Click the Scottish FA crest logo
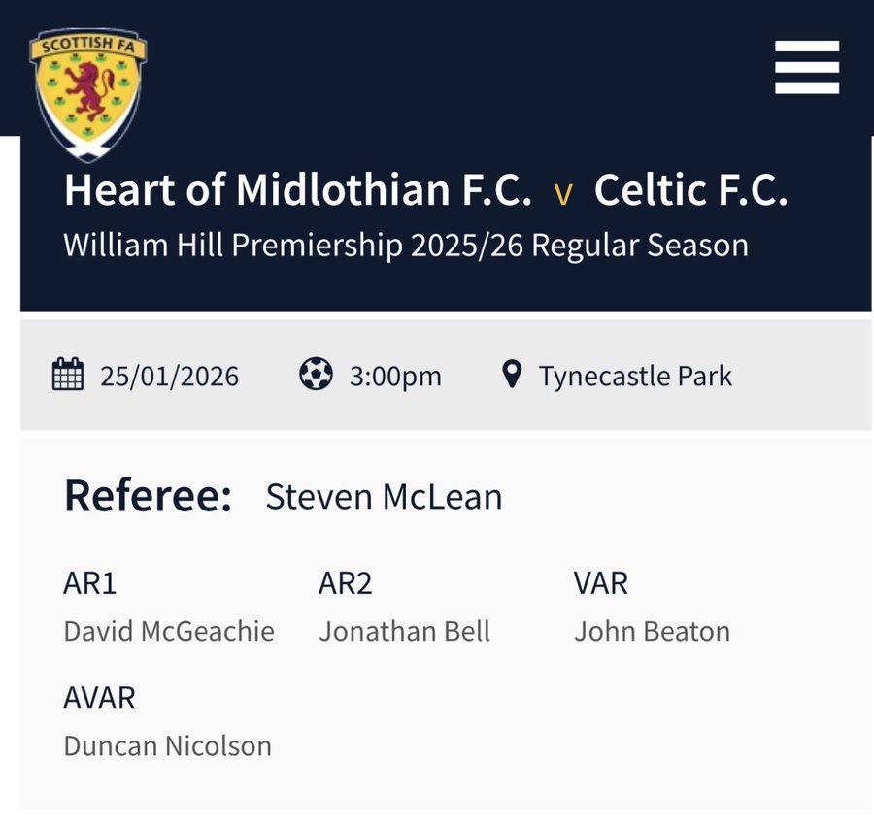This screenshot has height=823, width=874. pos(87,87)
